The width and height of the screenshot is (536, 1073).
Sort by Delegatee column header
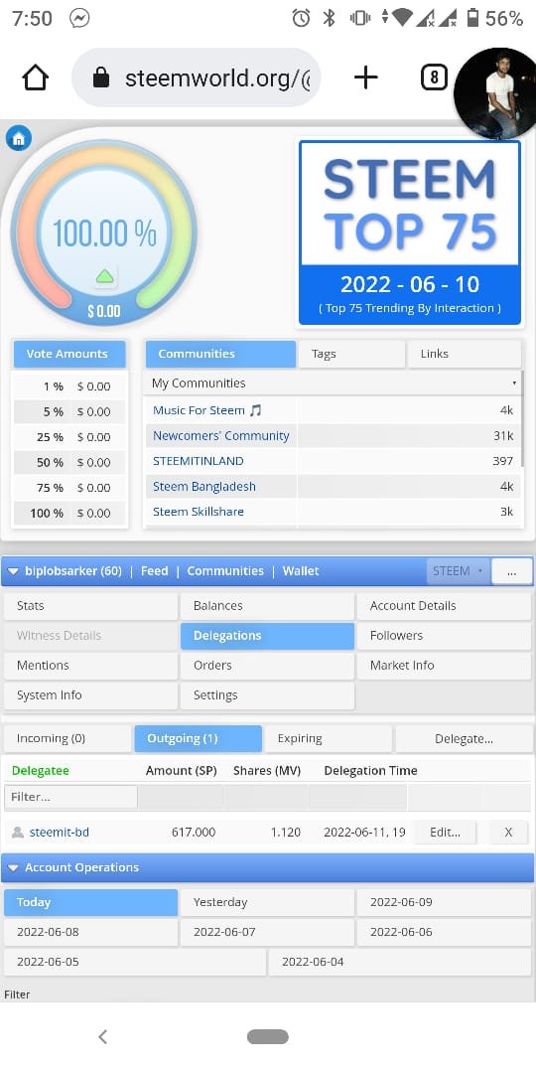point(41,771)
